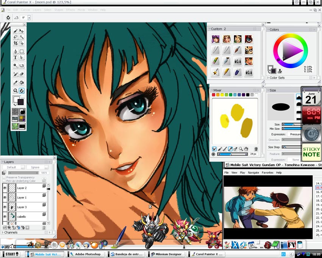Viewport: 322px width, 258px height.
Task: Pick the red swatch in the Mixer
Action: (x=214, y=95)
